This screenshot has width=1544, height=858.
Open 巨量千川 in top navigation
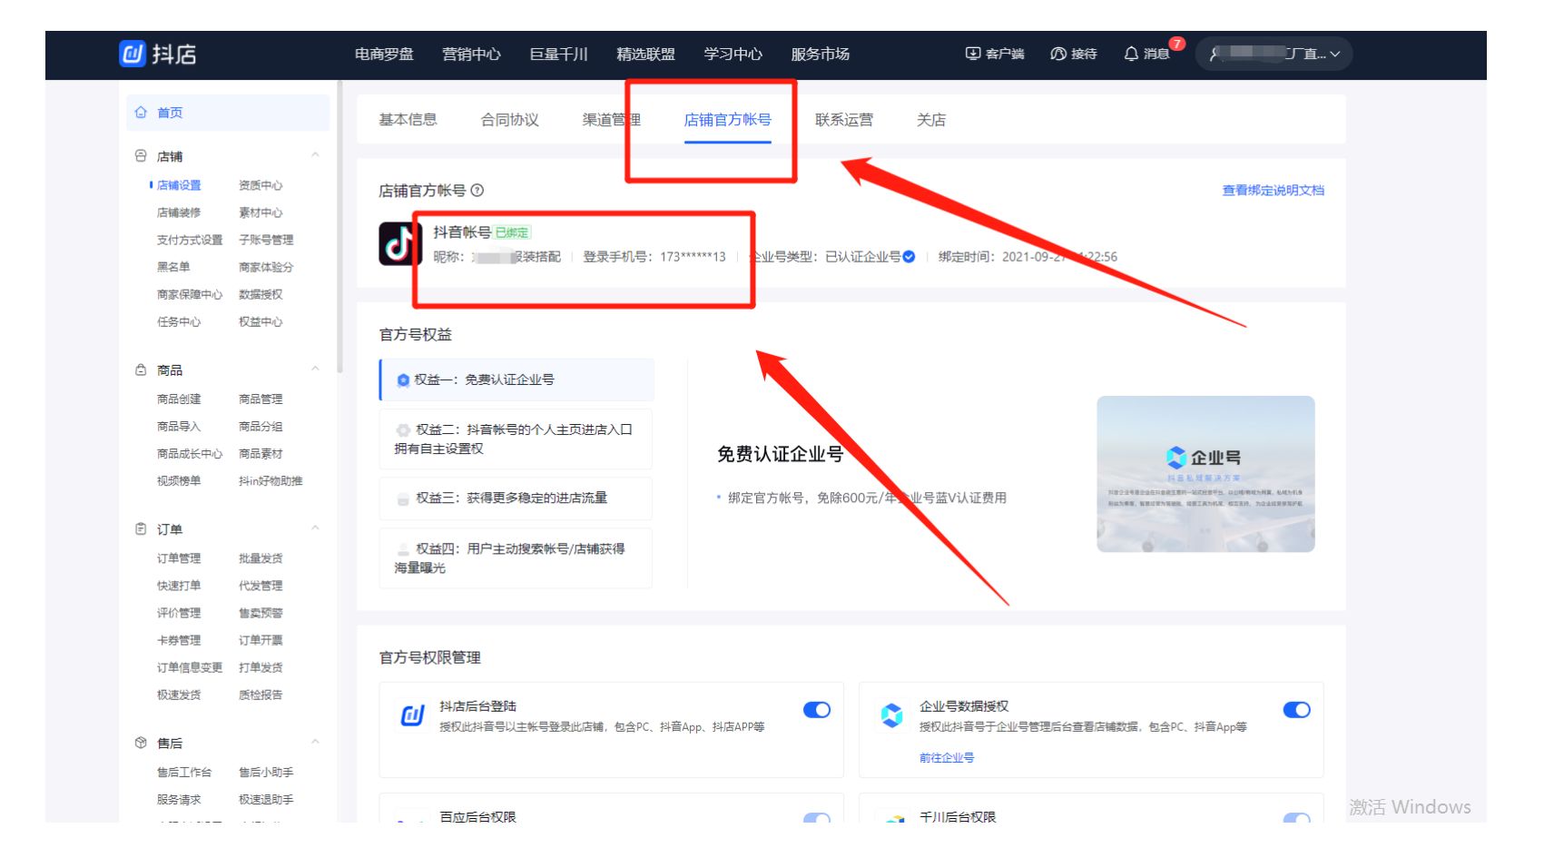[558, 54]
